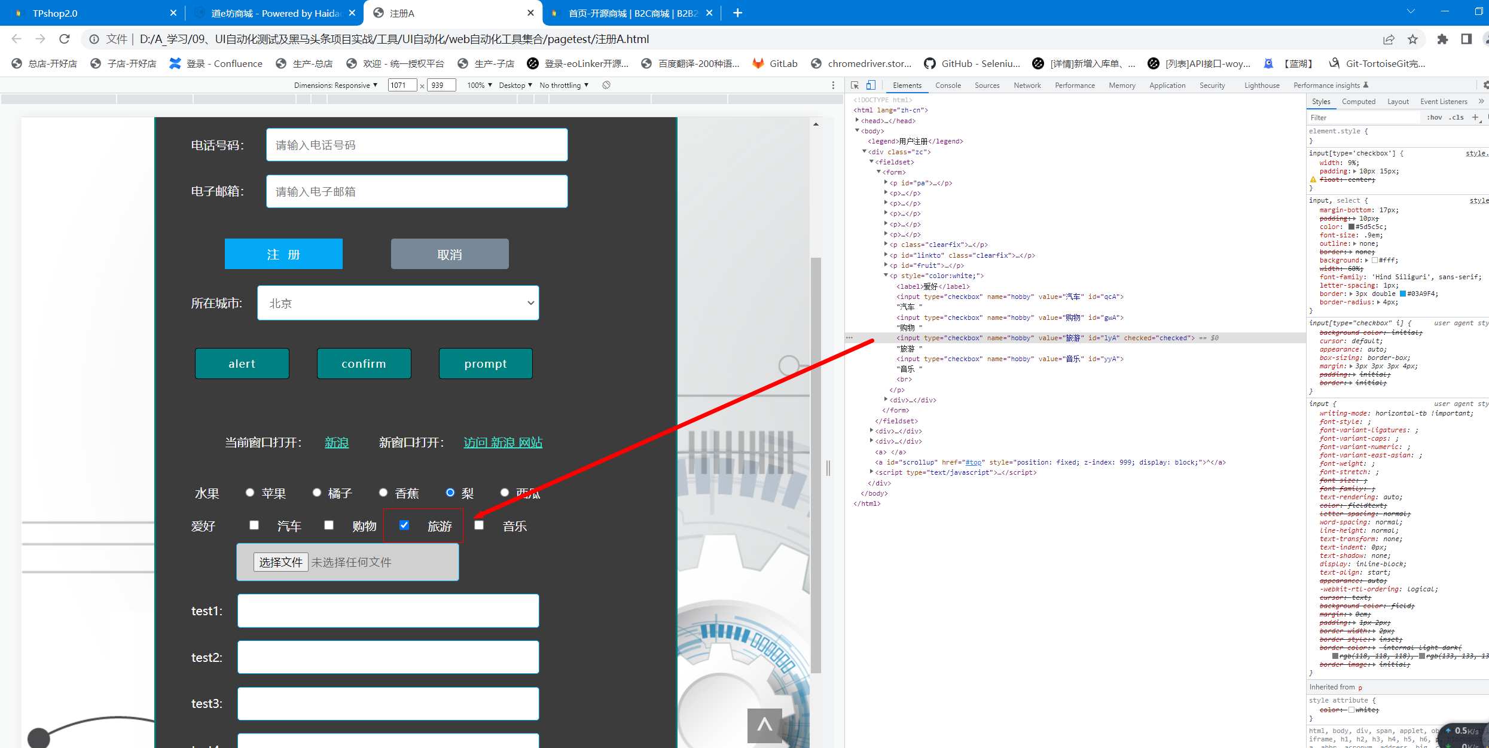Uncheck the 旅游 hobby checkbox
This screenshot has width=1489, height=748.
pyautogui.click(x=404, y=525)
